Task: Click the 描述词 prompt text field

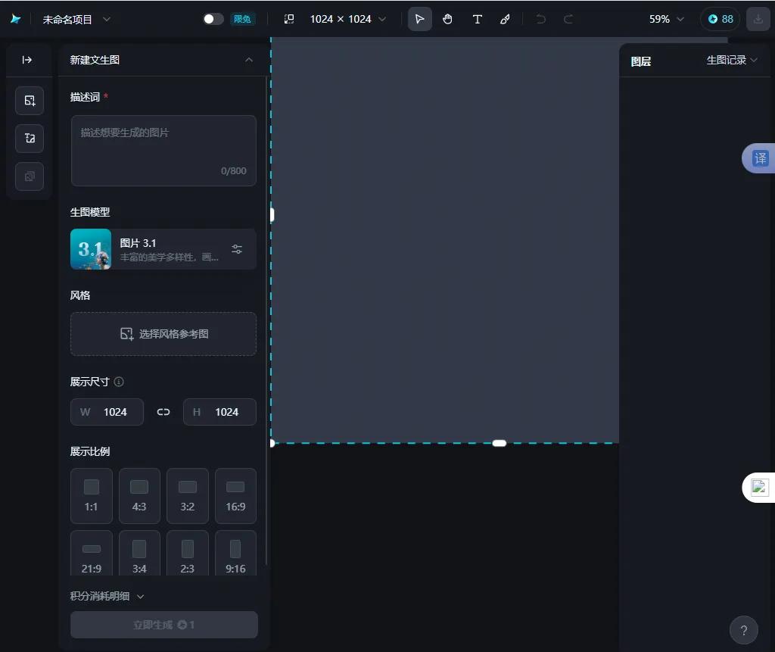Action: [163, 150]
